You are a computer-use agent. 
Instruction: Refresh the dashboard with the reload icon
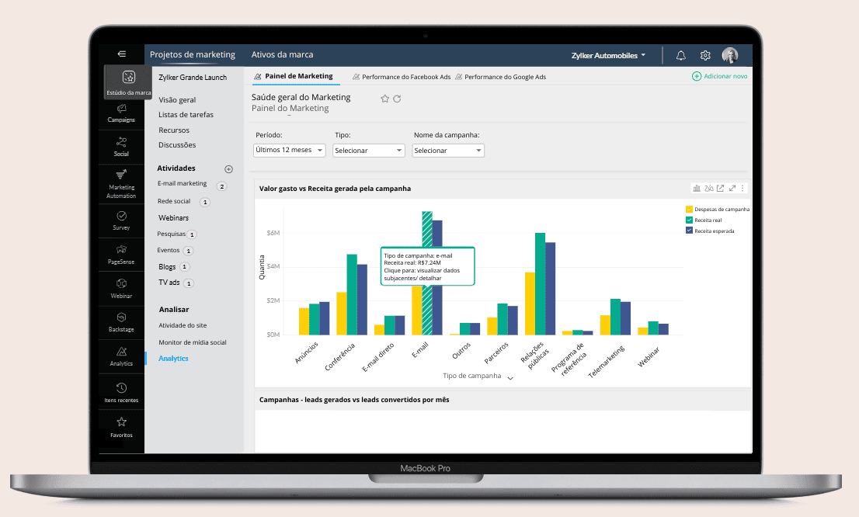pyautogui.click(x=397, y=99)
